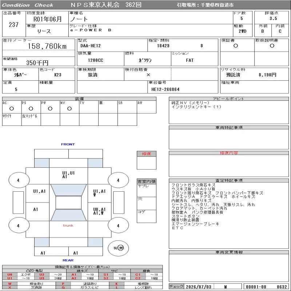The height and width of the screenshot is (291, 291).
Task: Click the color code 'K23'
Action: point(58,75)
